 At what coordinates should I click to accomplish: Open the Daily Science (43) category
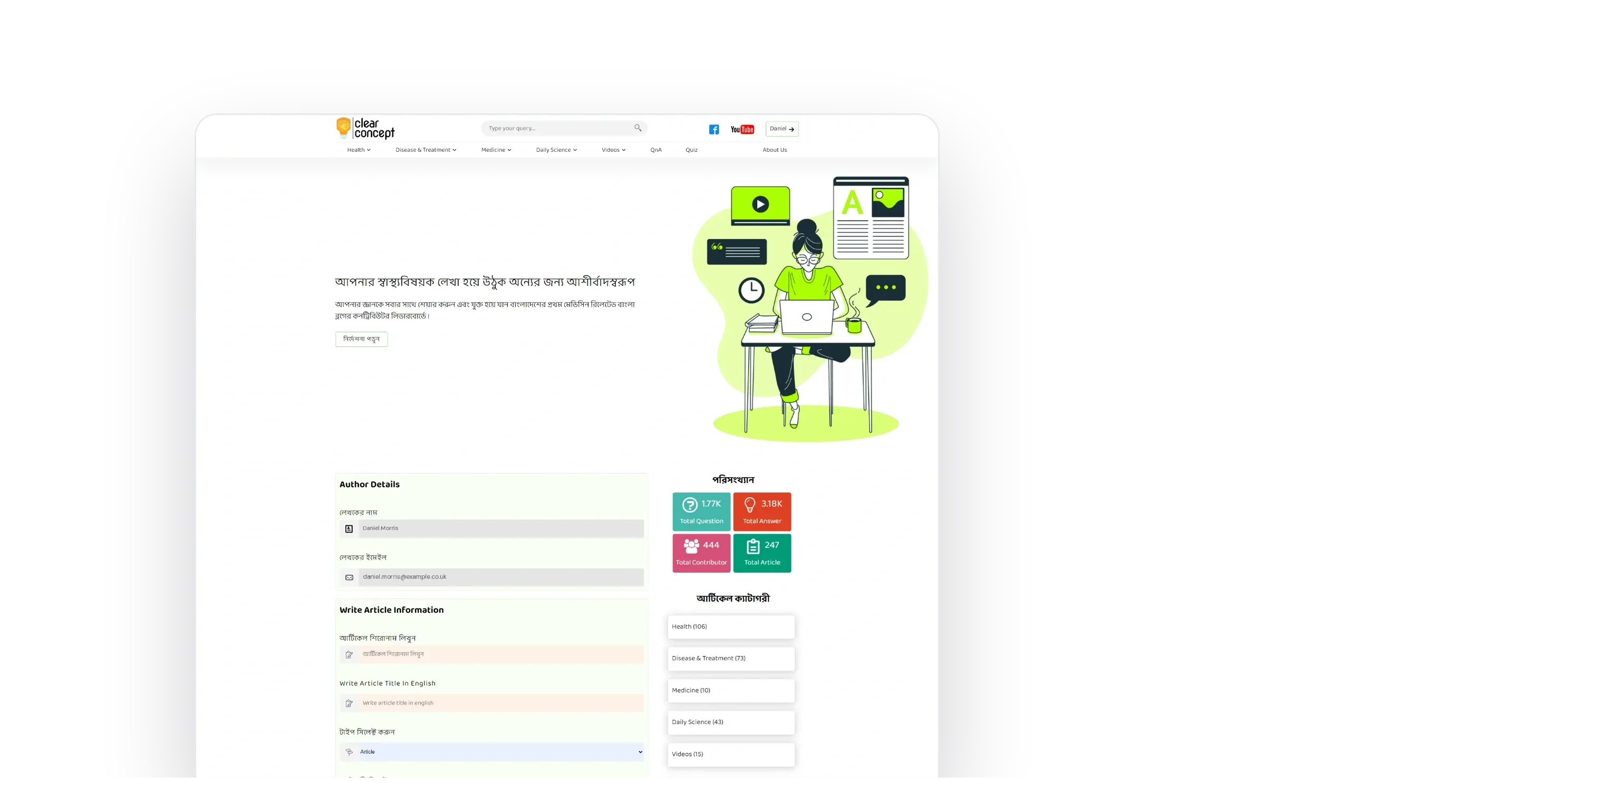(x=731, y=722)
